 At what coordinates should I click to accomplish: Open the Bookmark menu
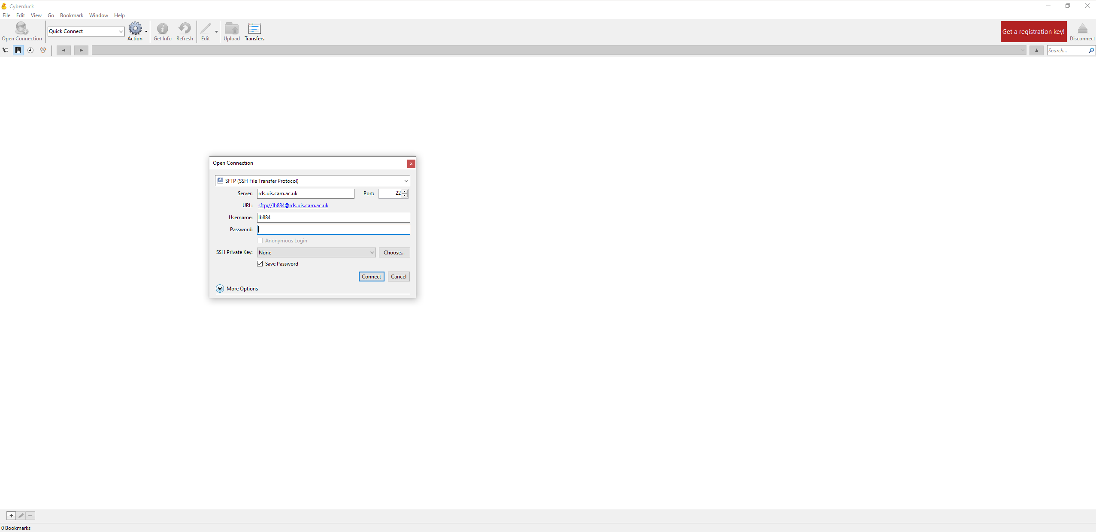[x=71, y=15]
